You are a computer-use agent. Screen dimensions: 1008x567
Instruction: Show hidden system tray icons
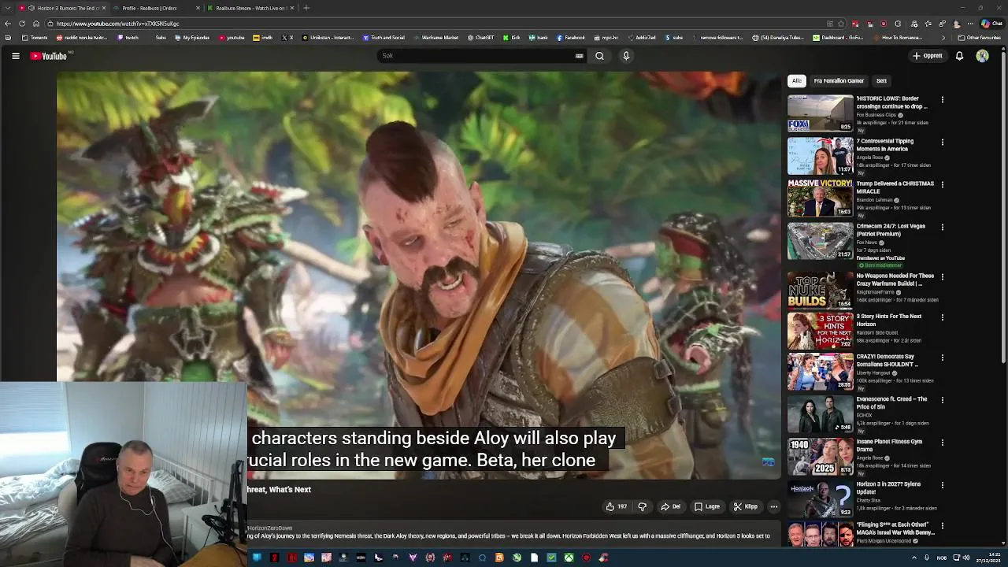pos(914,558)
